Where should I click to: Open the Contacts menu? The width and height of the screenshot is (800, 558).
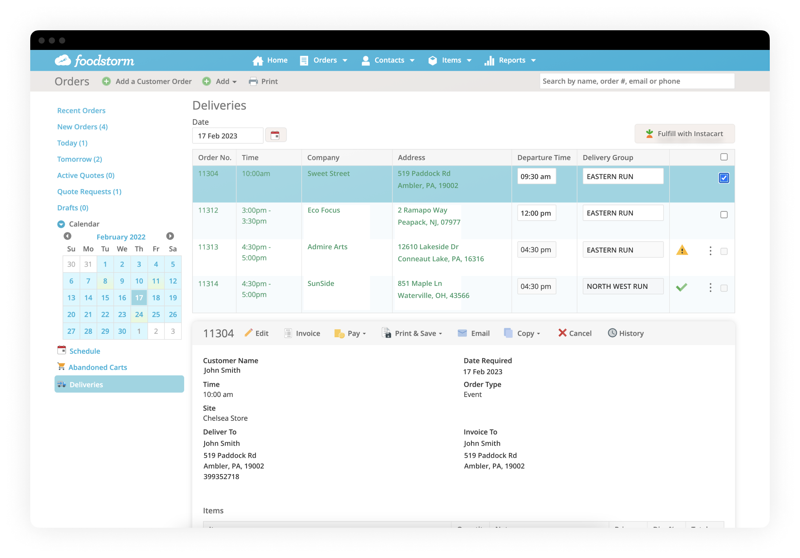(x=388, y=60)
